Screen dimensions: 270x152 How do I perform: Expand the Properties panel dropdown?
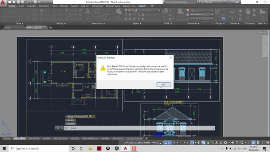tap(193, 23)
